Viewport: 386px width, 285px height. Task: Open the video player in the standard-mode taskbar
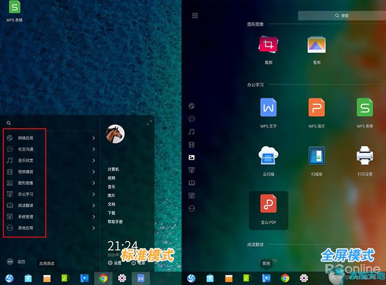point(84,278)
